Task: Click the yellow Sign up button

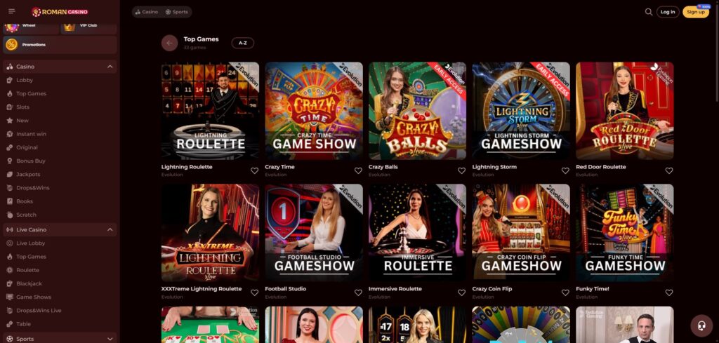Action: (696, 12)
